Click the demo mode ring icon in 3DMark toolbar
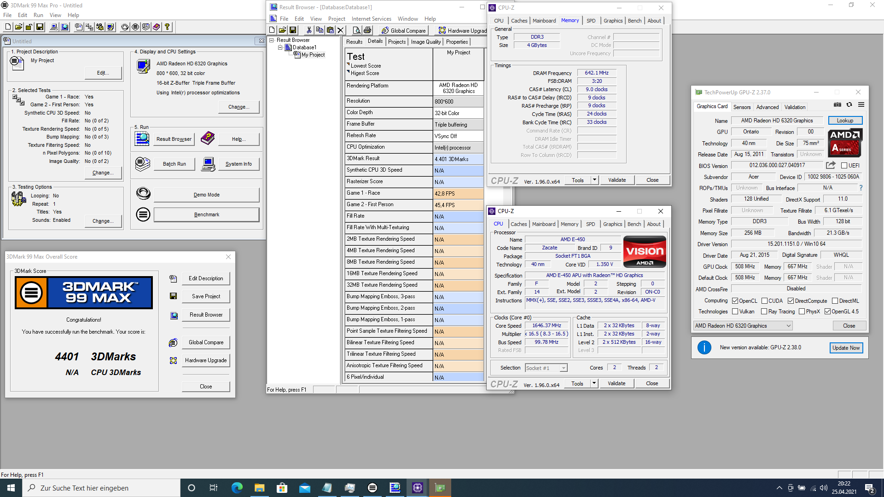This screenshot has height=497, width=884. (125, 27)
